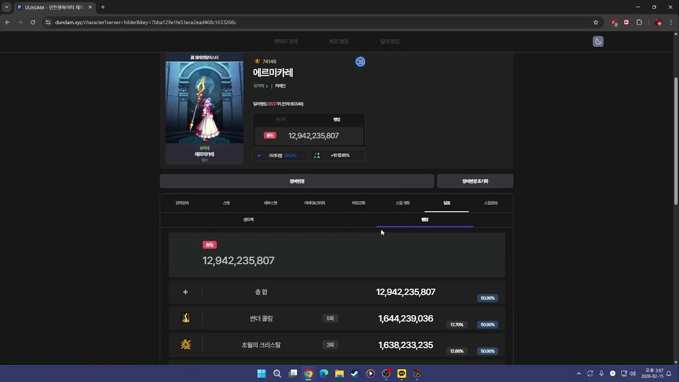Click the 12.66% share badge
This screenshot has width=679, height=382.
[x=457, y=351]
